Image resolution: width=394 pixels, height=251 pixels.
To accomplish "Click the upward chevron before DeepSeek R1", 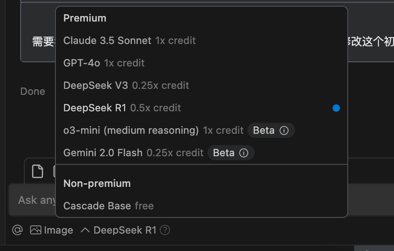I will click(85, 230).
